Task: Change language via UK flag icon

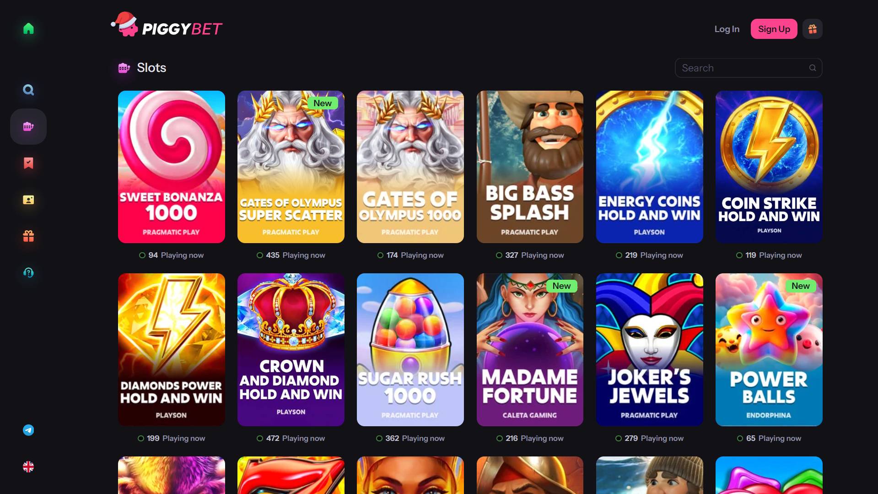Action: 28,467
